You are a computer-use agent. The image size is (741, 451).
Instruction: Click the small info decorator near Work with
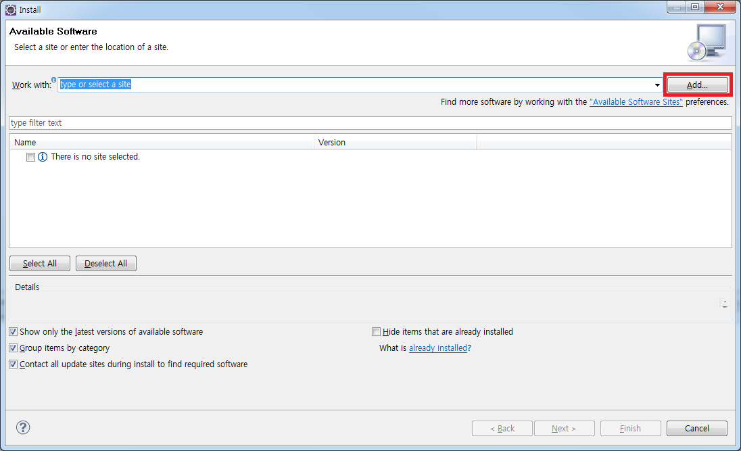tap(54, 80)
